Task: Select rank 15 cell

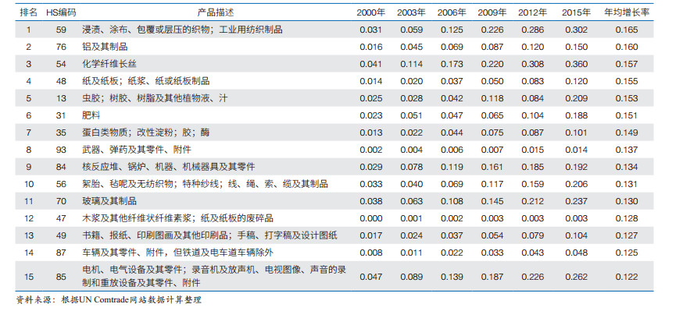Action: (x=29, y=277)
